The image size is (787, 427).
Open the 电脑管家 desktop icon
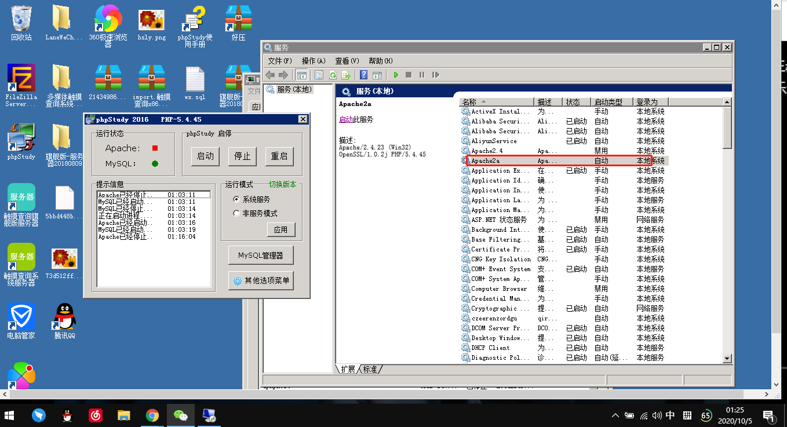coord(21,322)
